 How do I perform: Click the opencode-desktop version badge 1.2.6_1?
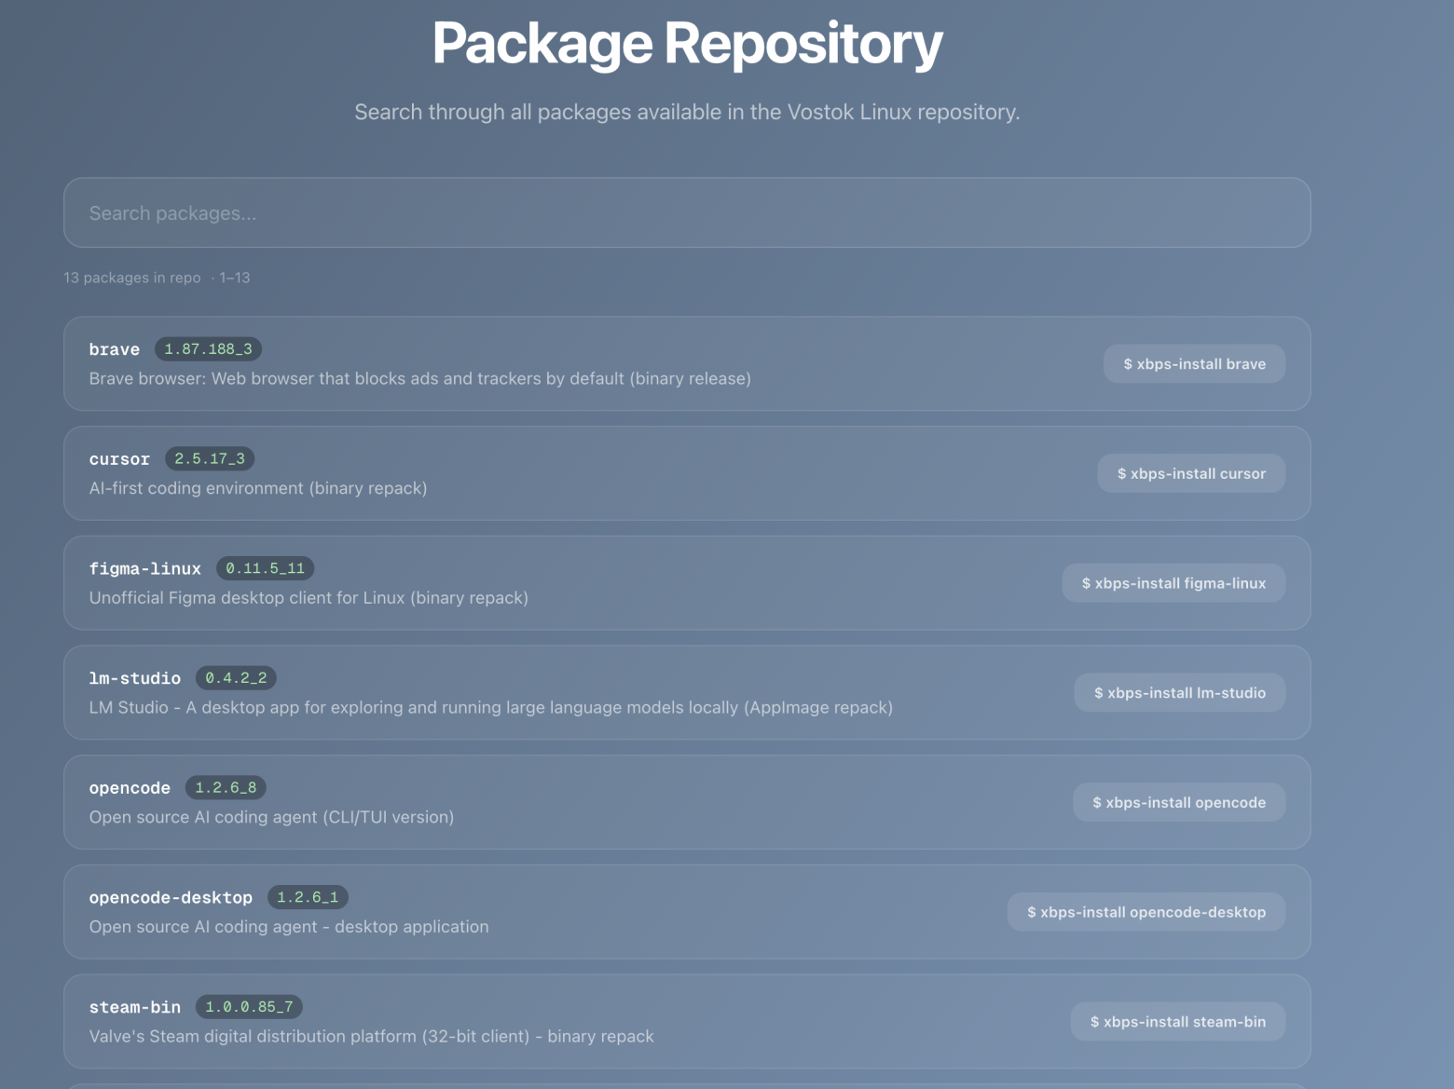(x=308, y=897)
